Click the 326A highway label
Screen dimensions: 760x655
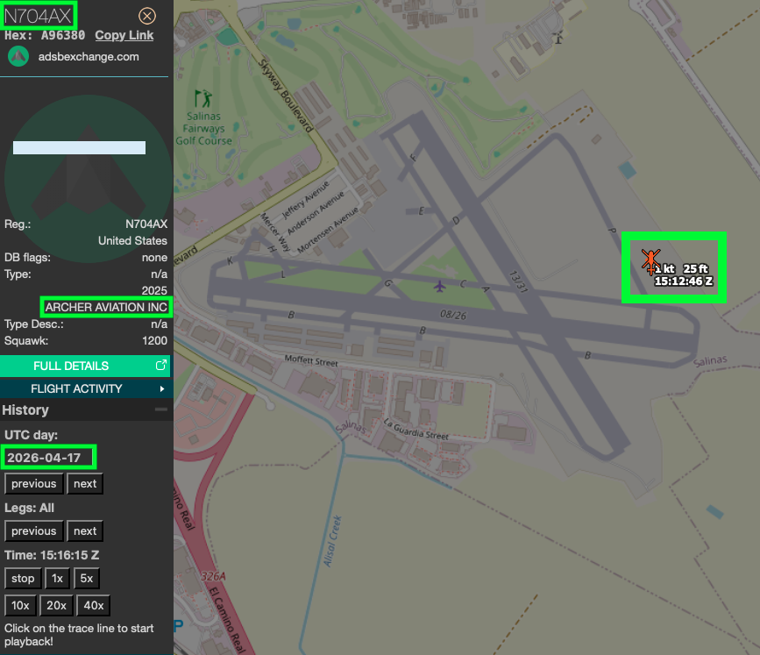pos(213,576)
